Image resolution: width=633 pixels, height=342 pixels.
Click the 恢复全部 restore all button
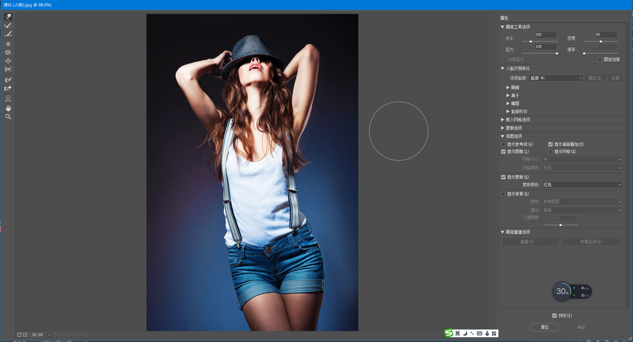point(591,242)
